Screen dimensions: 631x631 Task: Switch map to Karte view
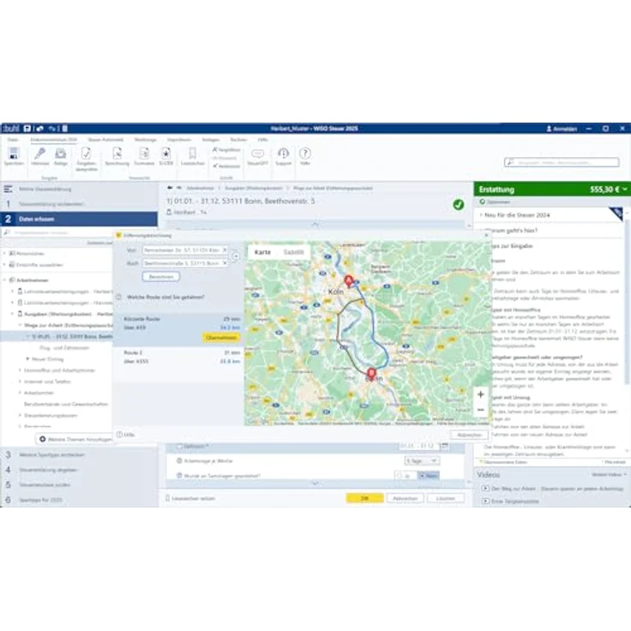click(x=263, y=252)
